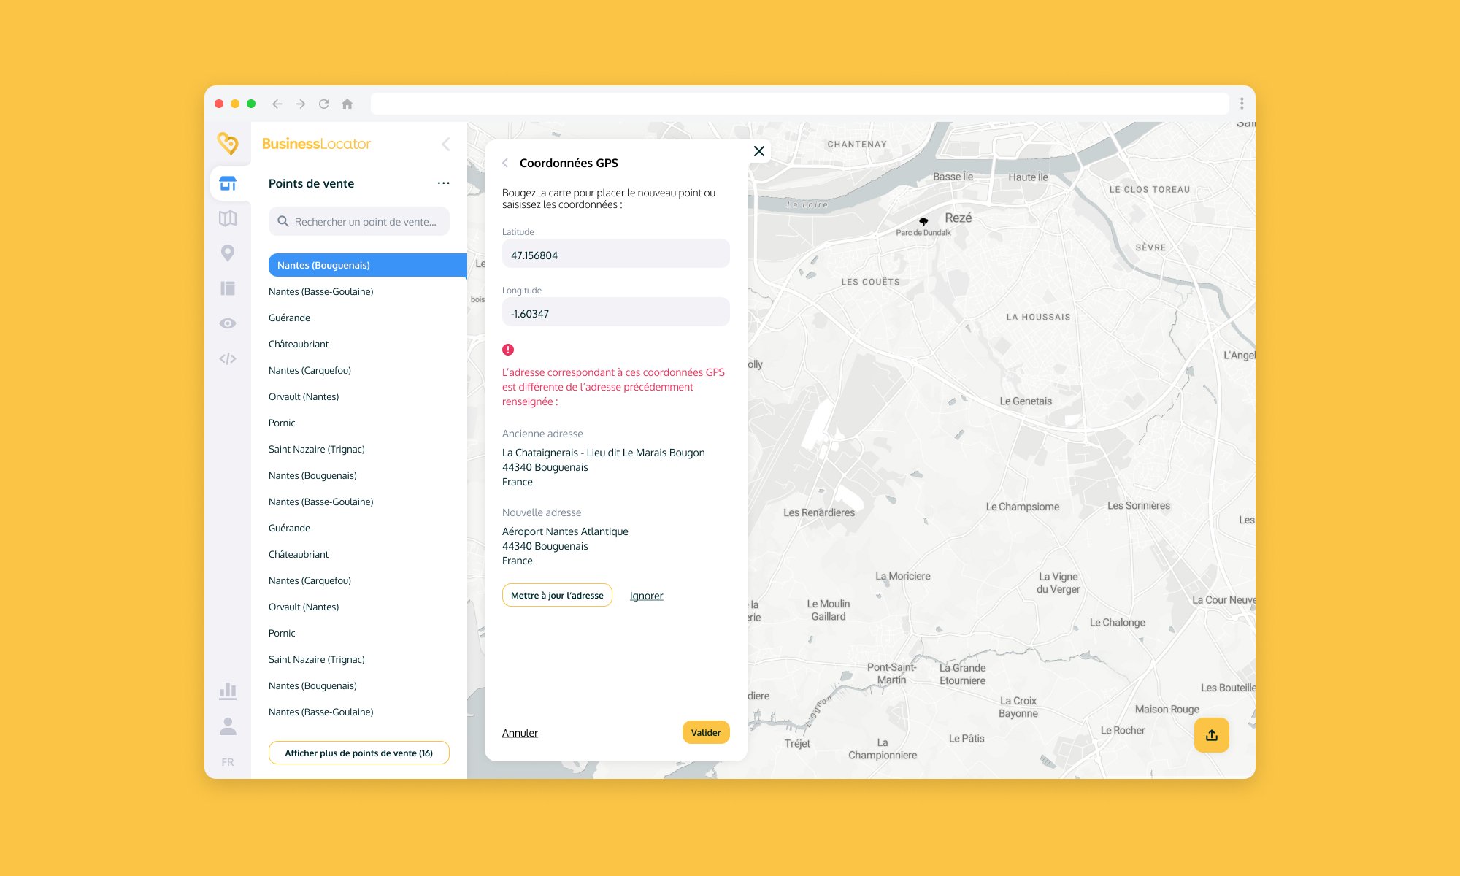Select the first Orvault (Nantes) item
Viewport: 1460px width, 876px height.
click(x=304, y=396)
